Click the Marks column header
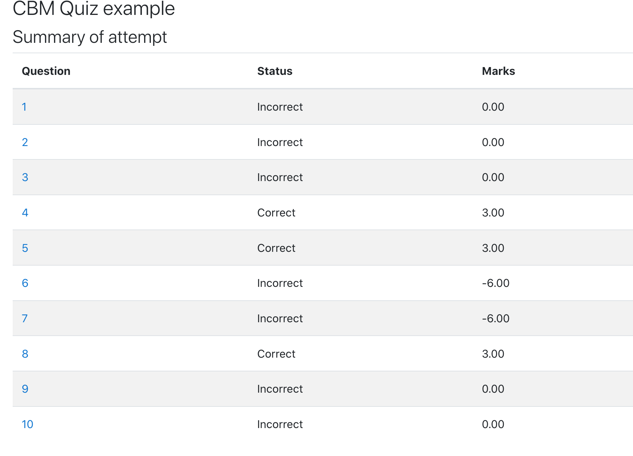This screenshot has height=456, width=633. (498, 71)
